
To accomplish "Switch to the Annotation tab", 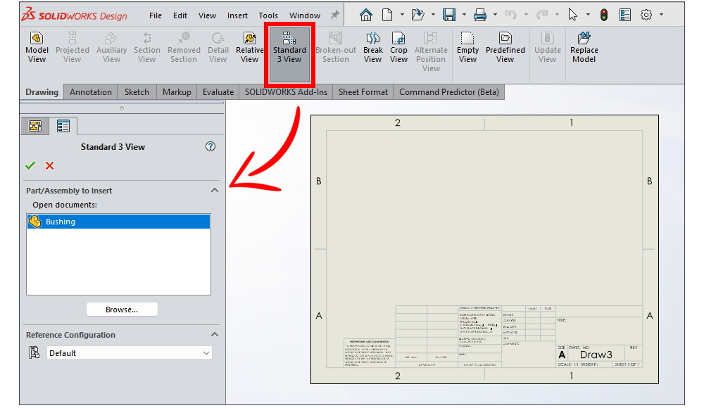I will pos(91,92).
